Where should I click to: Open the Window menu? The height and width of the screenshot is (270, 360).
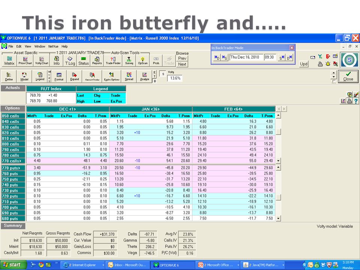pos(40,46)
